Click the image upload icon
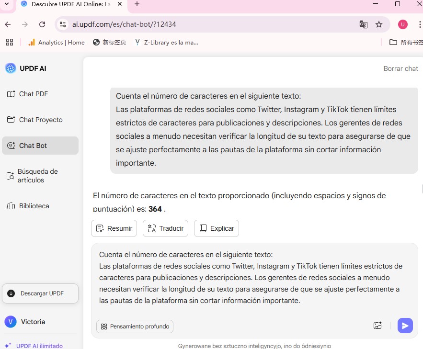The height and width of the screenshot is (349, 423). point(377,326)
